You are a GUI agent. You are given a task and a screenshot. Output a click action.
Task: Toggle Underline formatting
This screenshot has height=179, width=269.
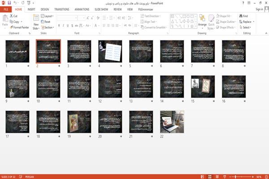[x=68, y=26]
